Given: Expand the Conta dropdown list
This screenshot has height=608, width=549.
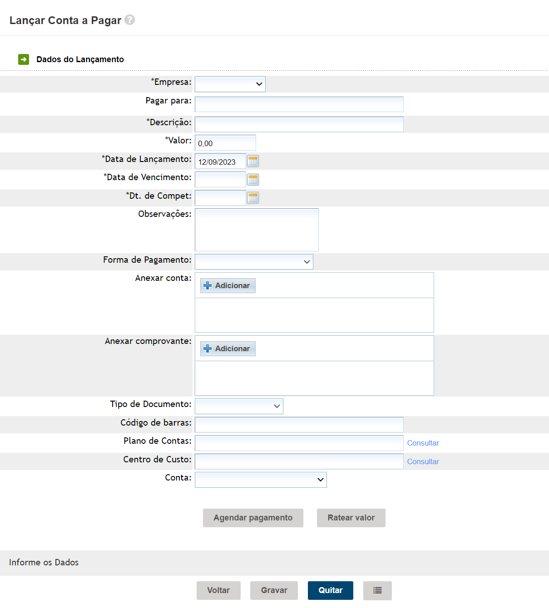Looking at the screenshot, I should pyautogui.click(x=261, y=480).
